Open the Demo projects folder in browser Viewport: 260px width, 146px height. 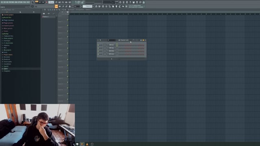(8, 38)
